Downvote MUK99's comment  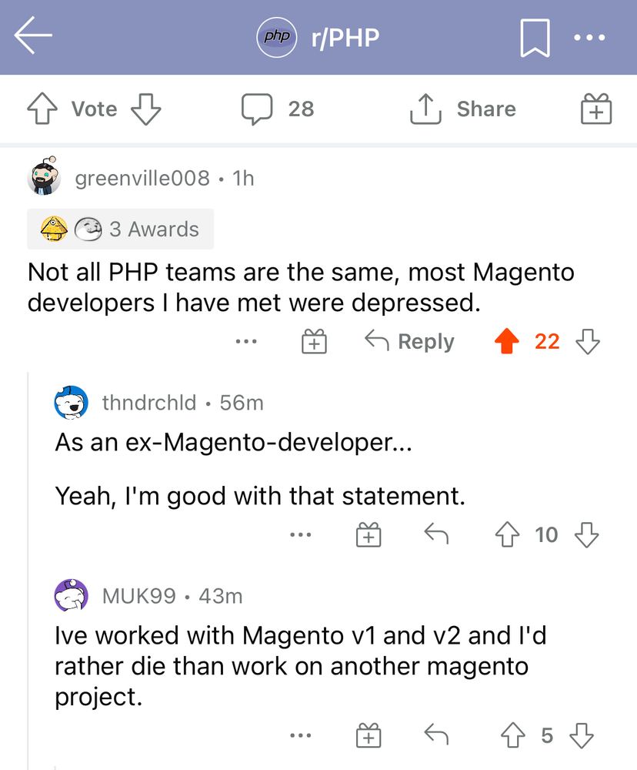coord(582,736)
